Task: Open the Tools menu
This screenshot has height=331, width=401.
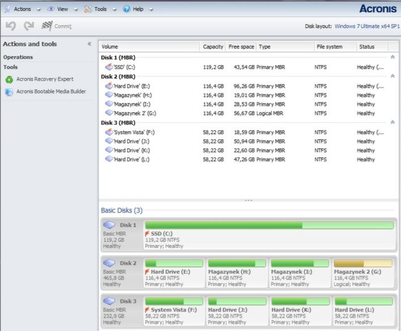Action: click(100, 9)
